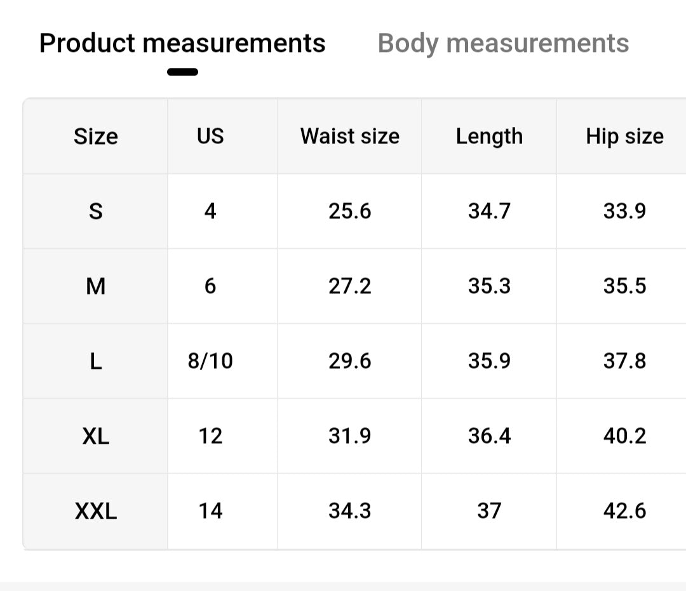Click the US size 14 cell
Viewport: 686px width, 591px height.
click(210, 511)
